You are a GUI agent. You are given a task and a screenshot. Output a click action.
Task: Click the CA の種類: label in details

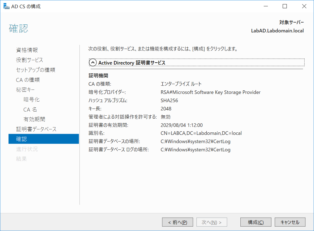(100, 84)
